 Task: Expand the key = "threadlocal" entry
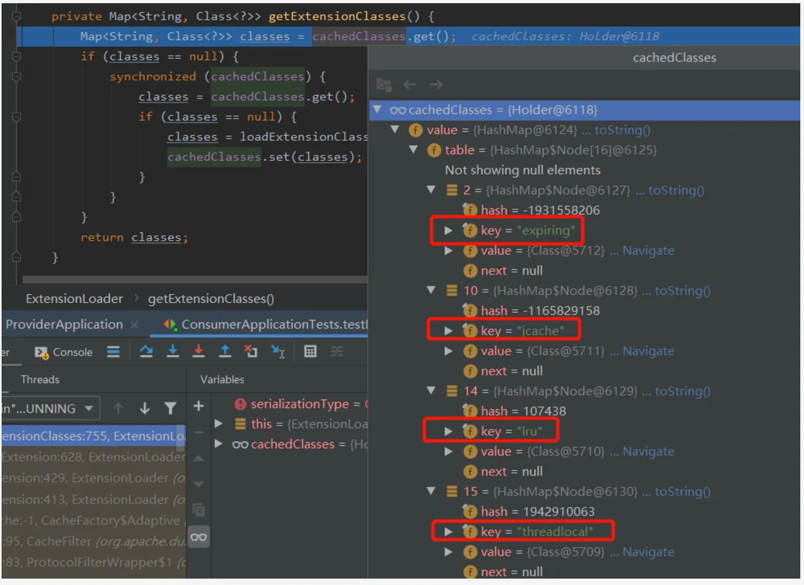coord(449,532)
